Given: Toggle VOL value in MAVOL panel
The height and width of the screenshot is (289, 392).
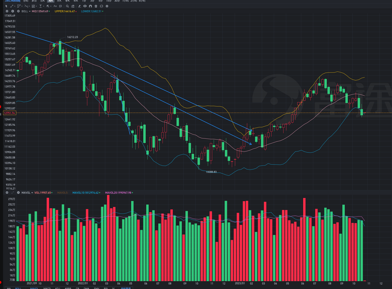Looking at the screenshot, I should [43, 193].
